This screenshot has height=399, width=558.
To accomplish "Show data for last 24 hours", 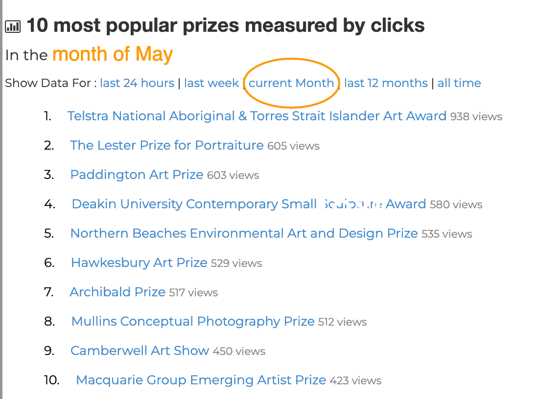I will coord(137,83).
